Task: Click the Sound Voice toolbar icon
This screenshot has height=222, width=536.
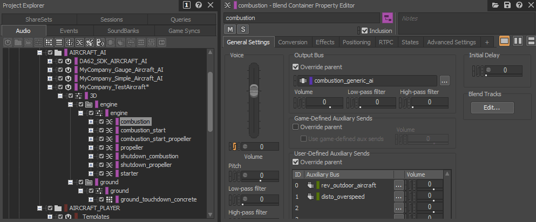Action: coord(100,42)
